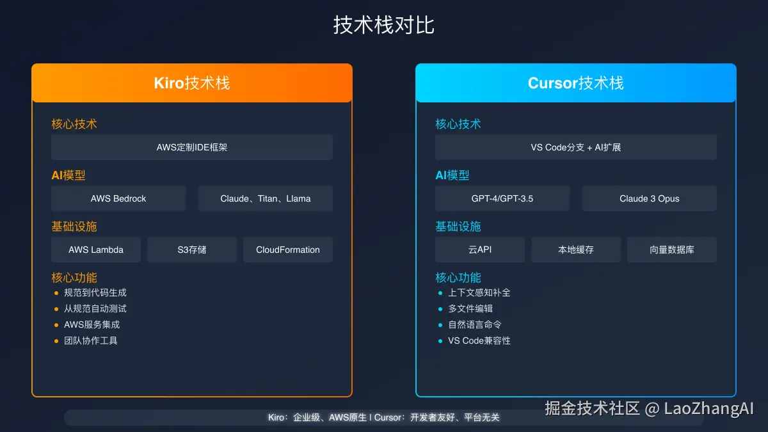The image size is (768, 432).
Task: Click the Kiro 基础设施 heading
Action: [74, 227]
